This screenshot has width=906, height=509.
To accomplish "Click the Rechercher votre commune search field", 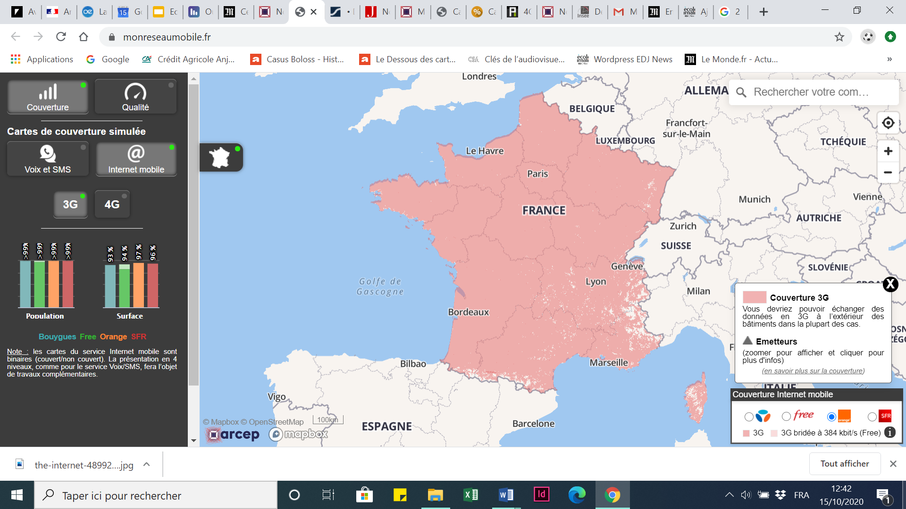I will [x=812, y=92].
